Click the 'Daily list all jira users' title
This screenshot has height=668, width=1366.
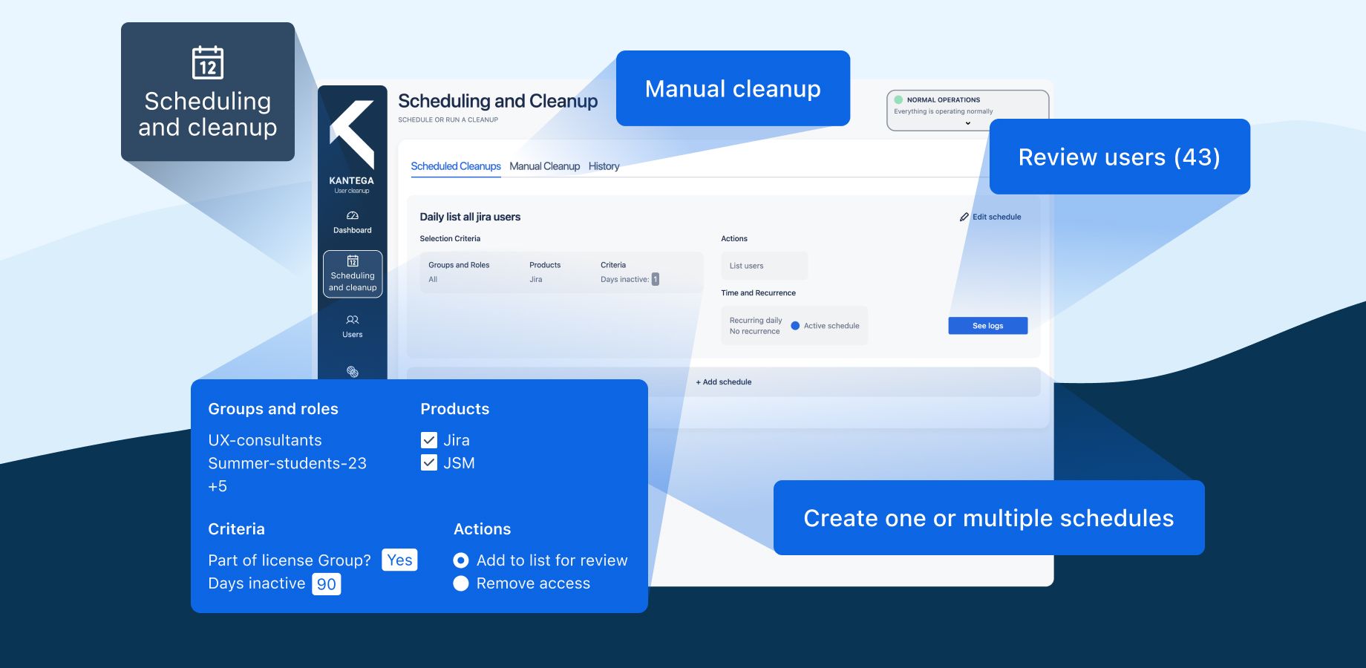click(470, 217)
